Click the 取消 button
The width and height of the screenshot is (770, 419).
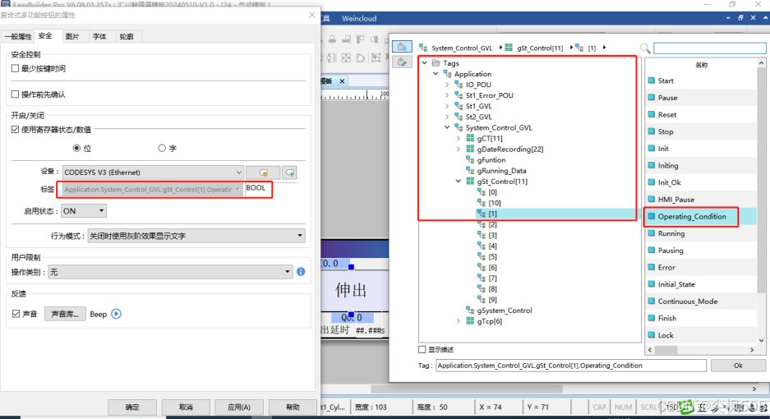tap(186, 407)
